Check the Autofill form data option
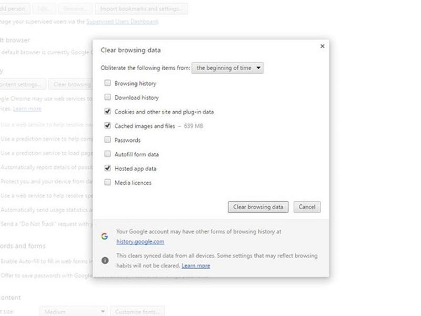421x316 pixels. point(108,154)
